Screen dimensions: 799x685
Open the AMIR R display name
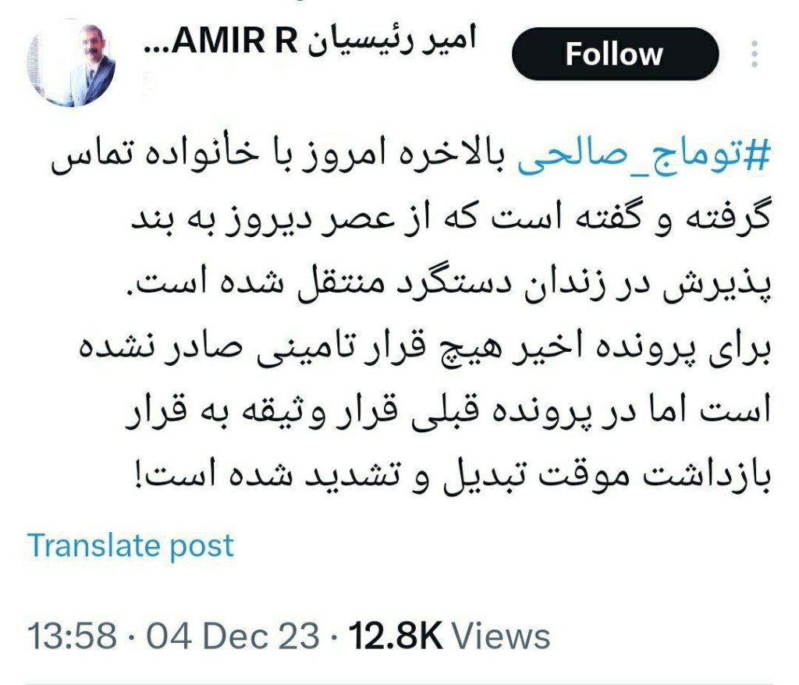pos(234,41)
